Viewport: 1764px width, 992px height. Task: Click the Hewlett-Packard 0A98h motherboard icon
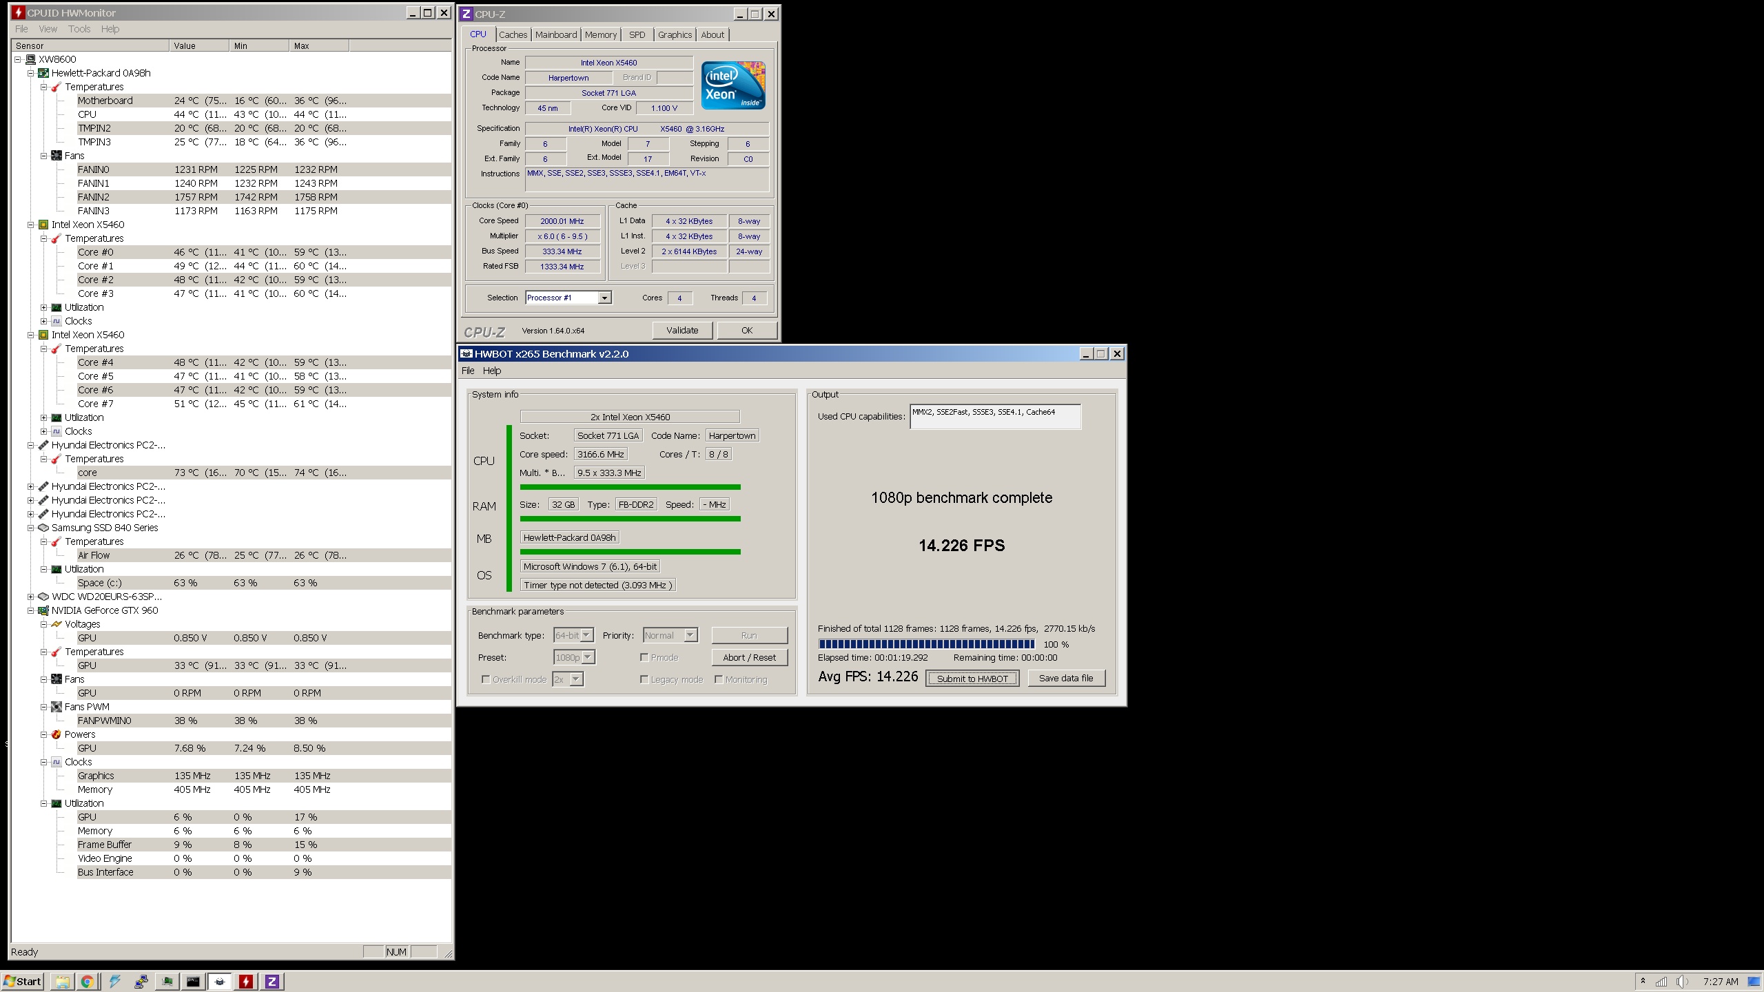(43, 73)
